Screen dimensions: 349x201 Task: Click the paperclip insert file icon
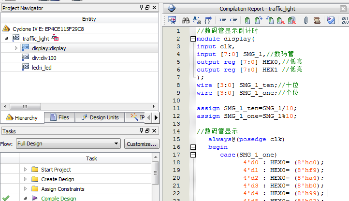[306, 20]
